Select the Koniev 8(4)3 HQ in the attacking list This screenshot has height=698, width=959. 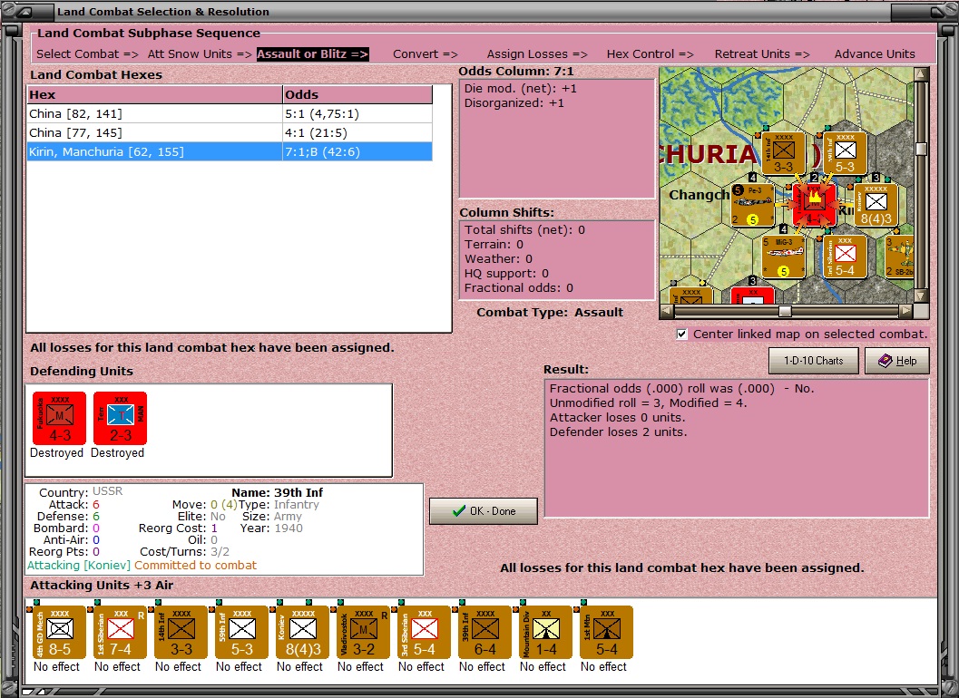(x=302, y=632)
